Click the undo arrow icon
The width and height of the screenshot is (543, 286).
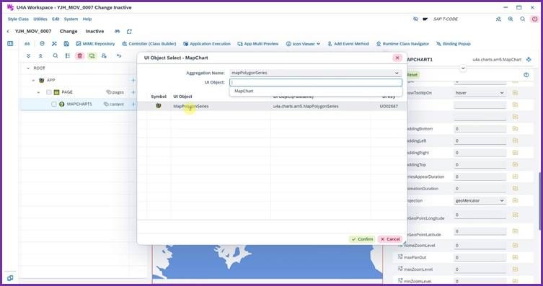(x=119, y=55)
